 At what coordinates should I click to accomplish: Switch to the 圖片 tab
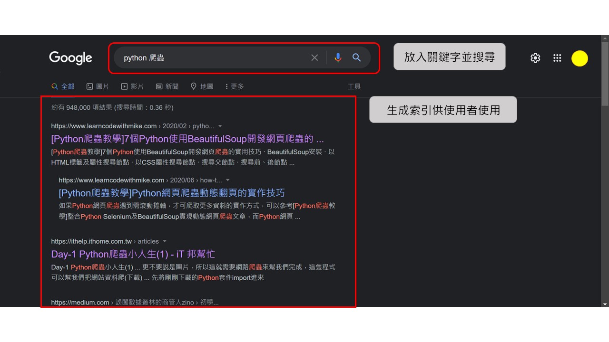(98, 86)
